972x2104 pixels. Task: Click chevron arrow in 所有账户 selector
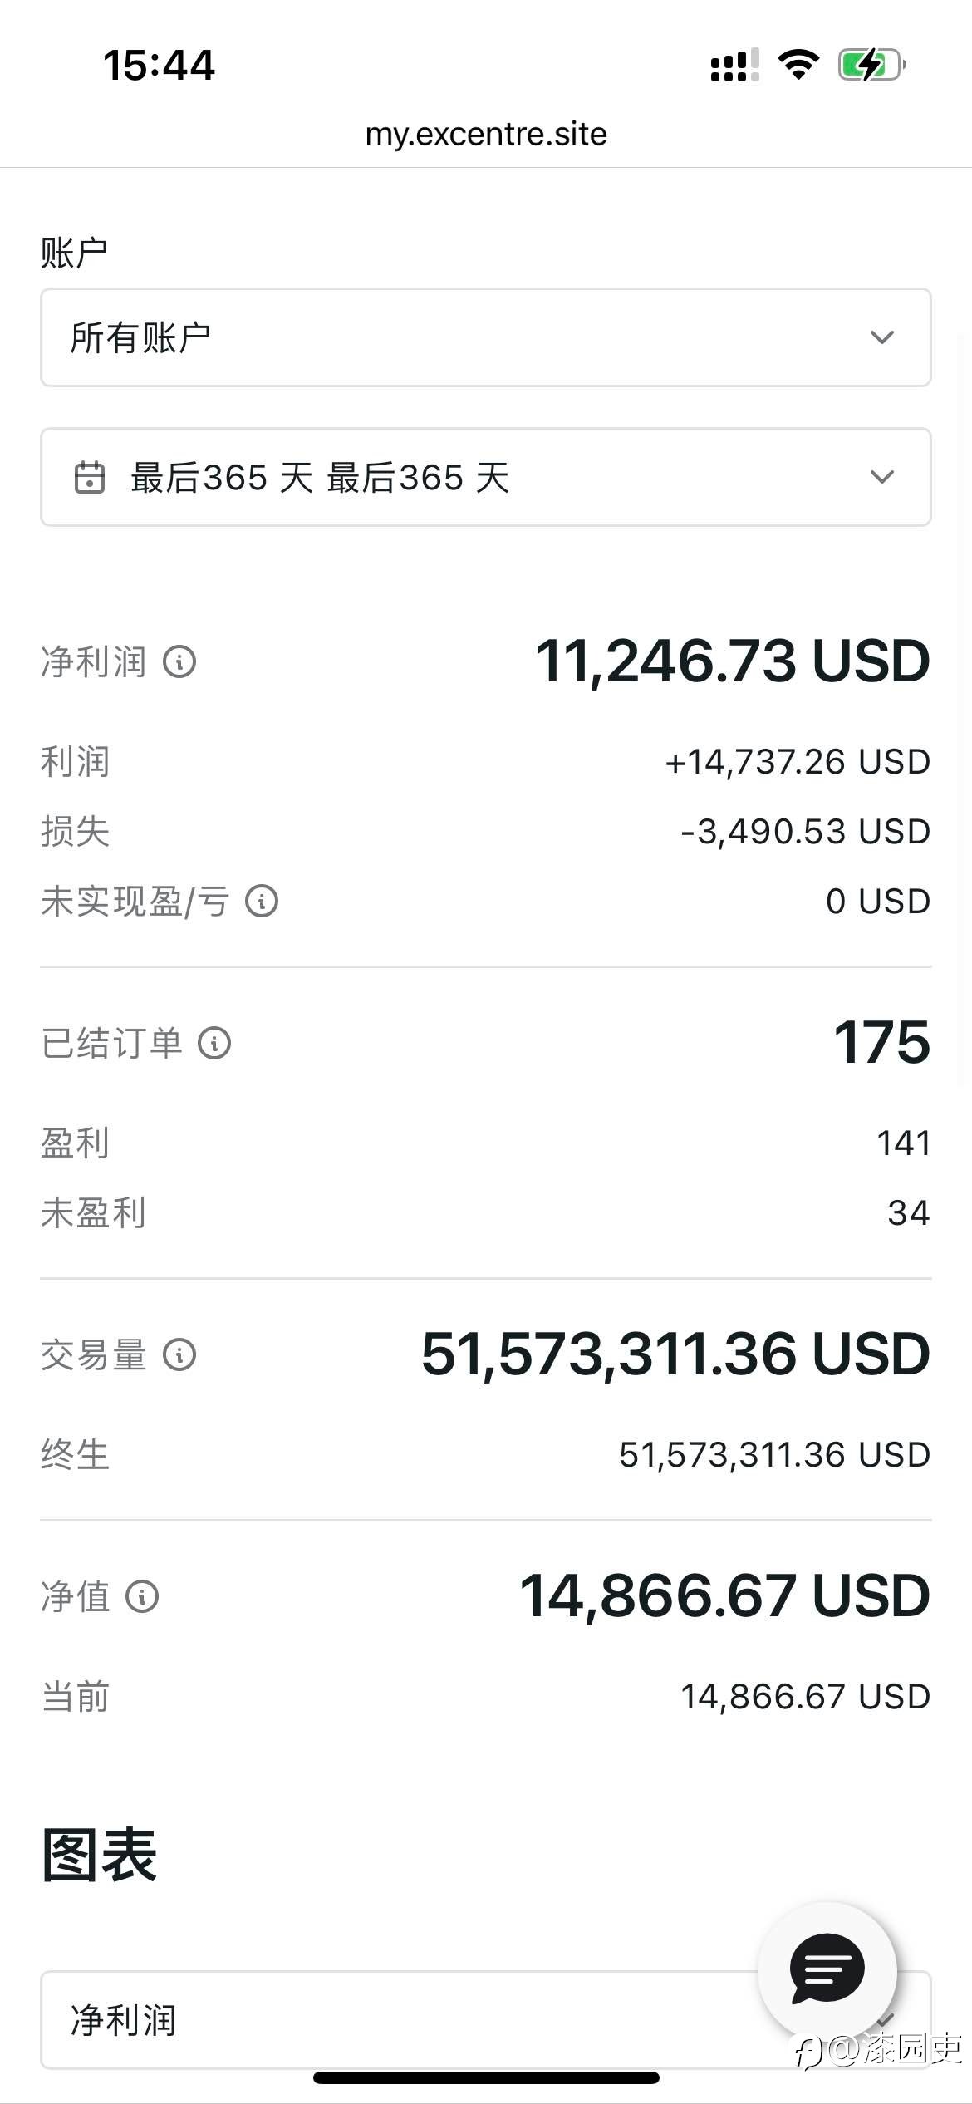[882, 337]
